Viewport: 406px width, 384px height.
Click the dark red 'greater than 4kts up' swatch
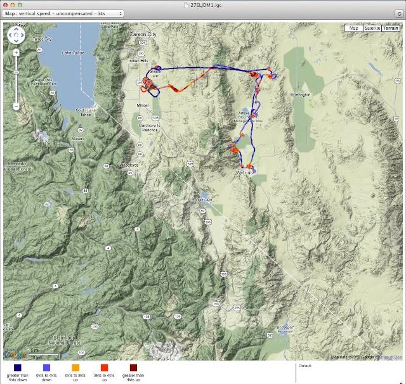pos(133,368)
